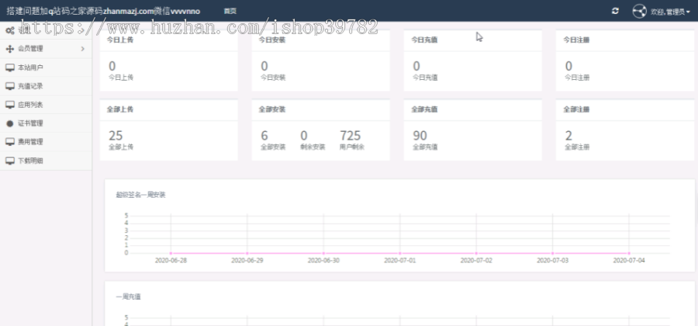
Task: Click the monitor icon beside 费用管理
Action: coord(9,142)
